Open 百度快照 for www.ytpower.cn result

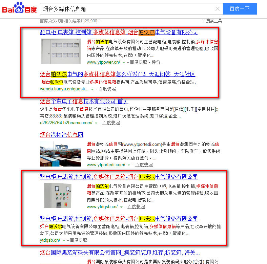[139, 62]
